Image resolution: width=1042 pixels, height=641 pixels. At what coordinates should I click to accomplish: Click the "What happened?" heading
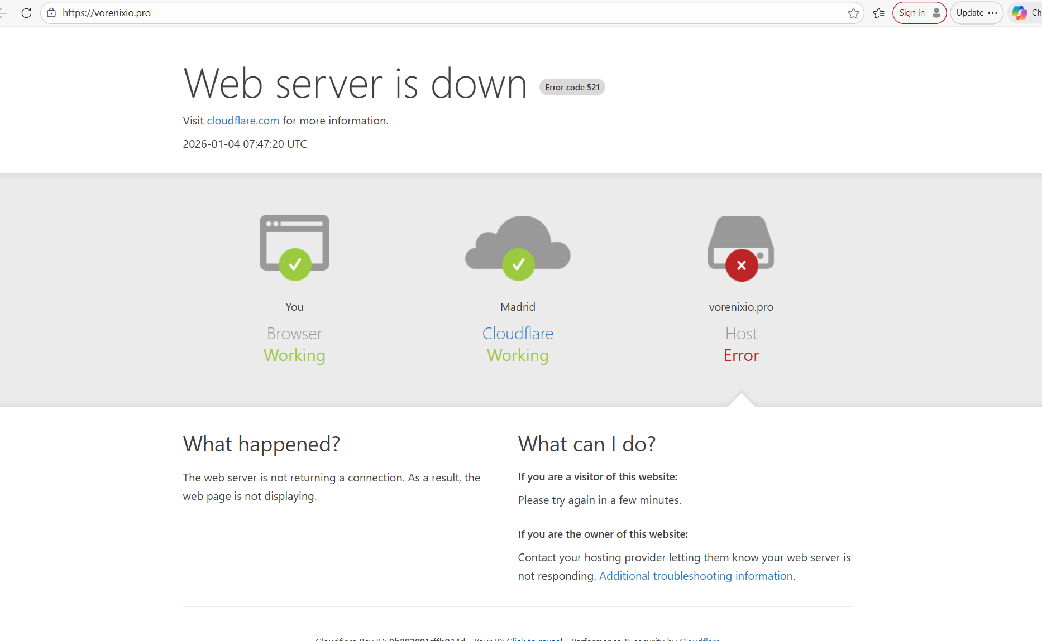261,444
